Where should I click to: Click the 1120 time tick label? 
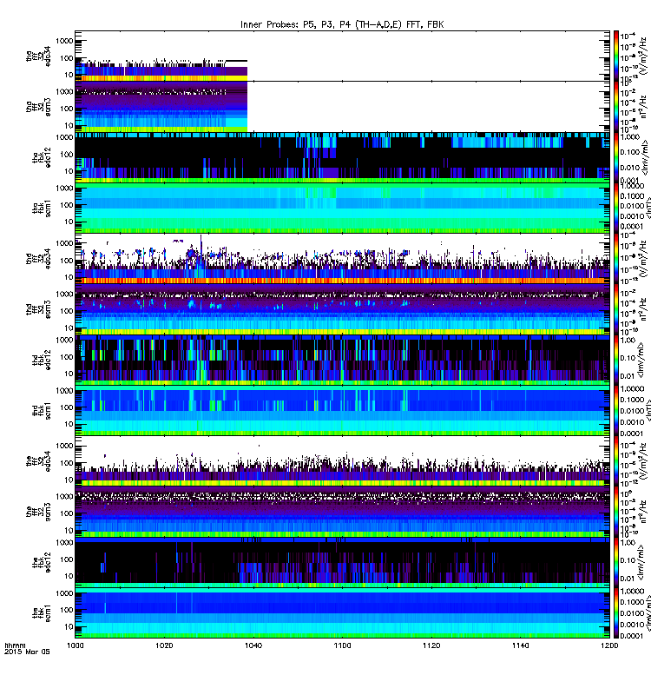coord(431,645)
